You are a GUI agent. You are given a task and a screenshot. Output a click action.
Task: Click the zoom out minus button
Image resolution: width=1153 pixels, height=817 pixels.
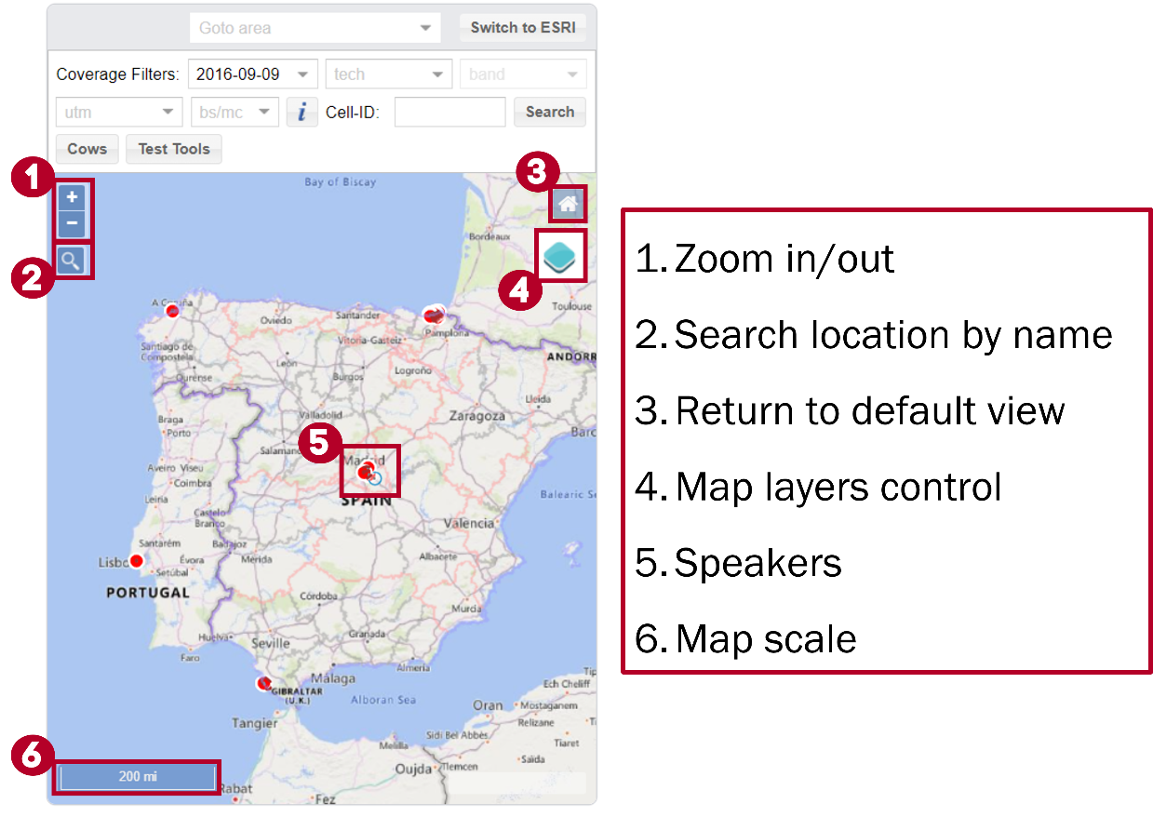pyautogui.click(x=72, y=223)
